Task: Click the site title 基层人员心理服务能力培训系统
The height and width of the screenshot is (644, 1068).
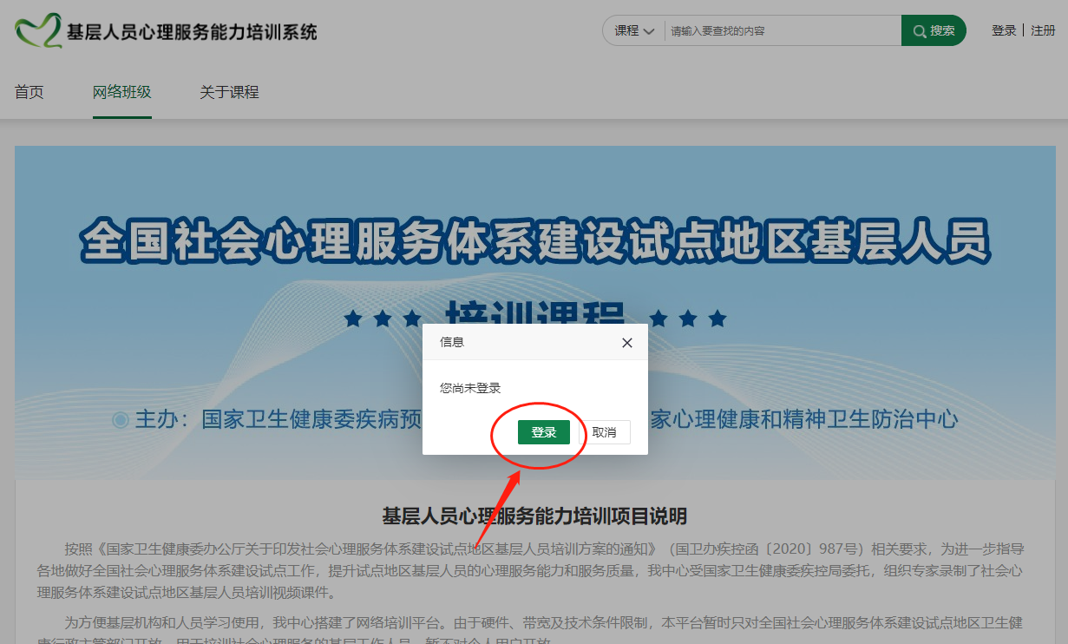Action: (192, 32)
